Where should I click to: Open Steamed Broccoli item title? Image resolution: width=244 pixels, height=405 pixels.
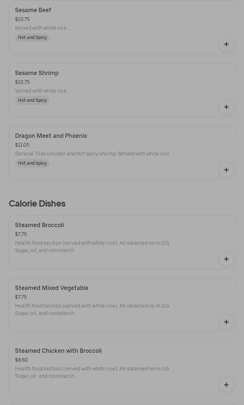[x=39, y=225]
